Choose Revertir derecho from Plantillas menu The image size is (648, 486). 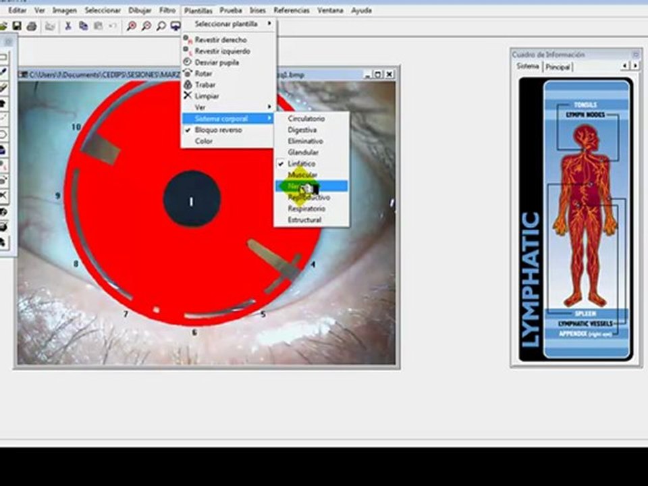click(221, 40)
